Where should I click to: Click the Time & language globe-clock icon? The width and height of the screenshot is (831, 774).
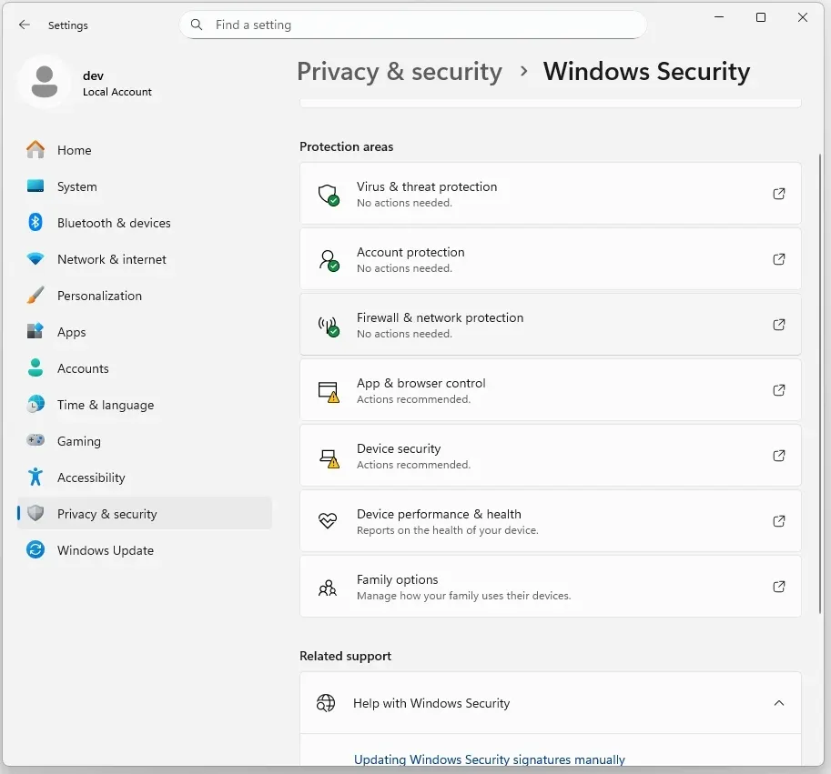tap(35, 405)
